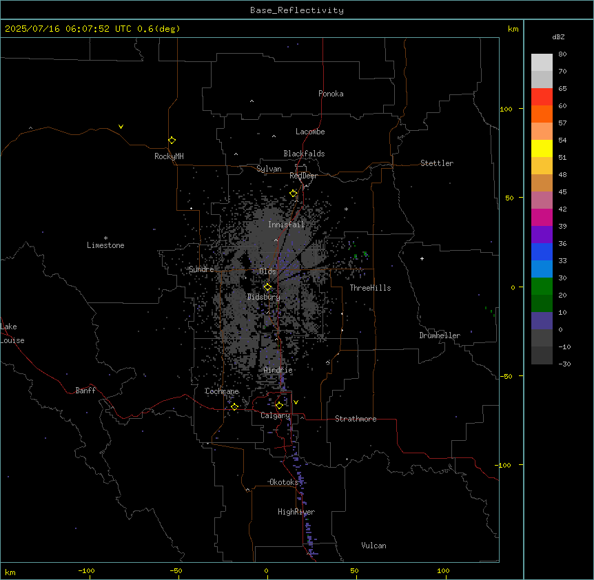Click the Lake Louise label
The image size is (594, 580).
[11, 333]
